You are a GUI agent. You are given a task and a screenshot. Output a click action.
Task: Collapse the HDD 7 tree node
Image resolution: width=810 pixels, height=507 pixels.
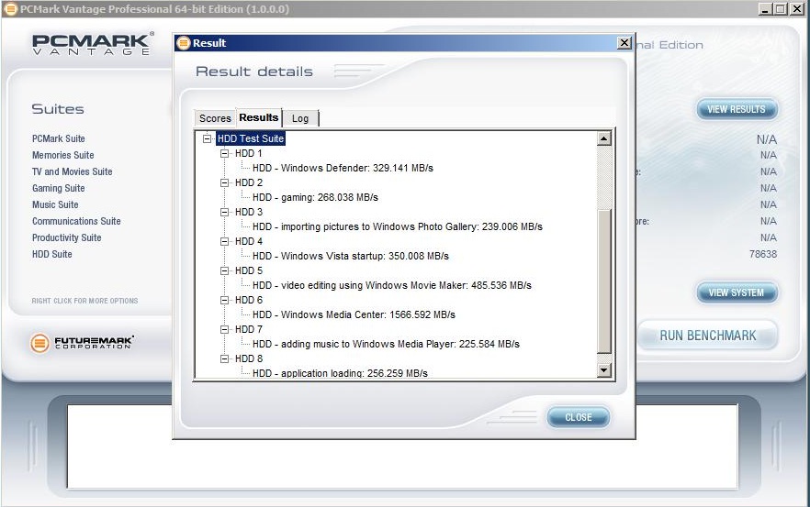pyautogui.click(x=224, y=329)
